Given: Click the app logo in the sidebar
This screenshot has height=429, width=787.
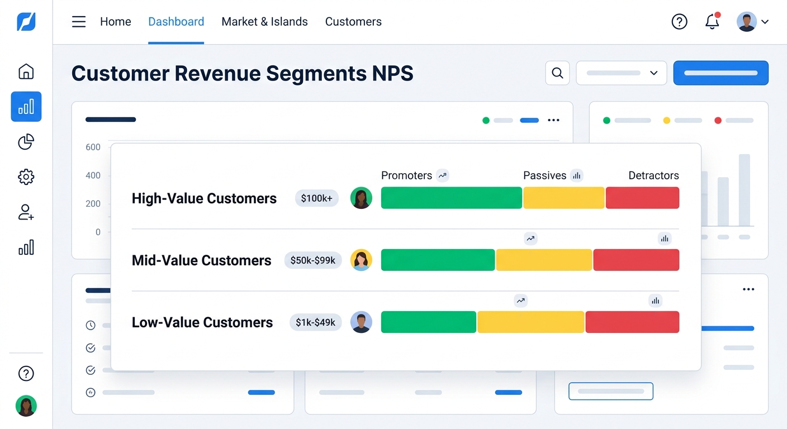Looking at the screenshot, I should pyautogui.click(x=26, y=22).
